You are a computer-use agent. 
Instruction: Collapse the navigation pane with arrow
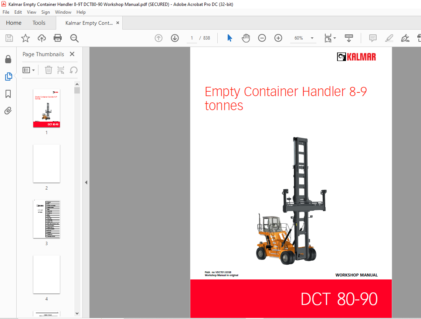[x=86, y=182]
